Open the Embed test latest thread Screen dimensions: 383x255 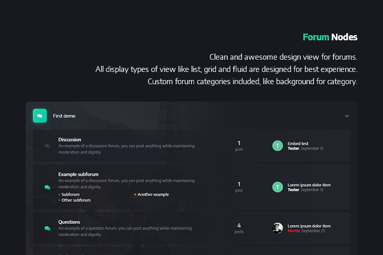click(298, 143)
